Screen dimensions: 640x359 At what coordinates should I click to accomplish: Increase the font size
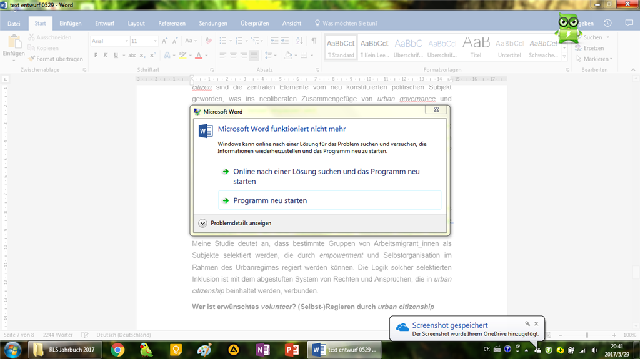pyautogui.click(x=164, y=41)
